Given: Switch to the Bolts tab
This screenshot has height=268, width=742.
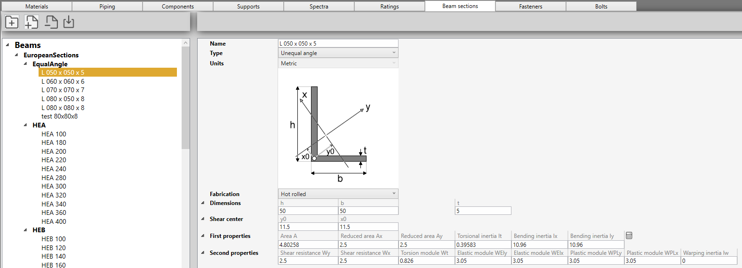Looking at the screenshot, I should coord(601,7).
